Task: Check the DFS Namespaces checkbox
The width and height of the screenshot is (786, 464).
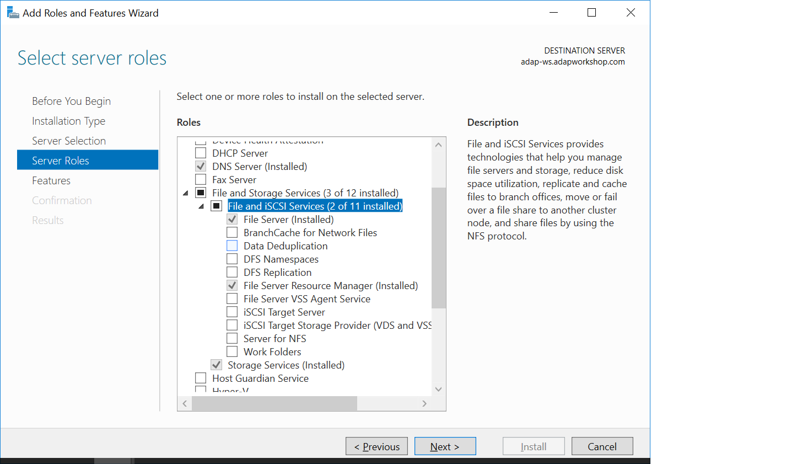Action: (x=232, y=259)
